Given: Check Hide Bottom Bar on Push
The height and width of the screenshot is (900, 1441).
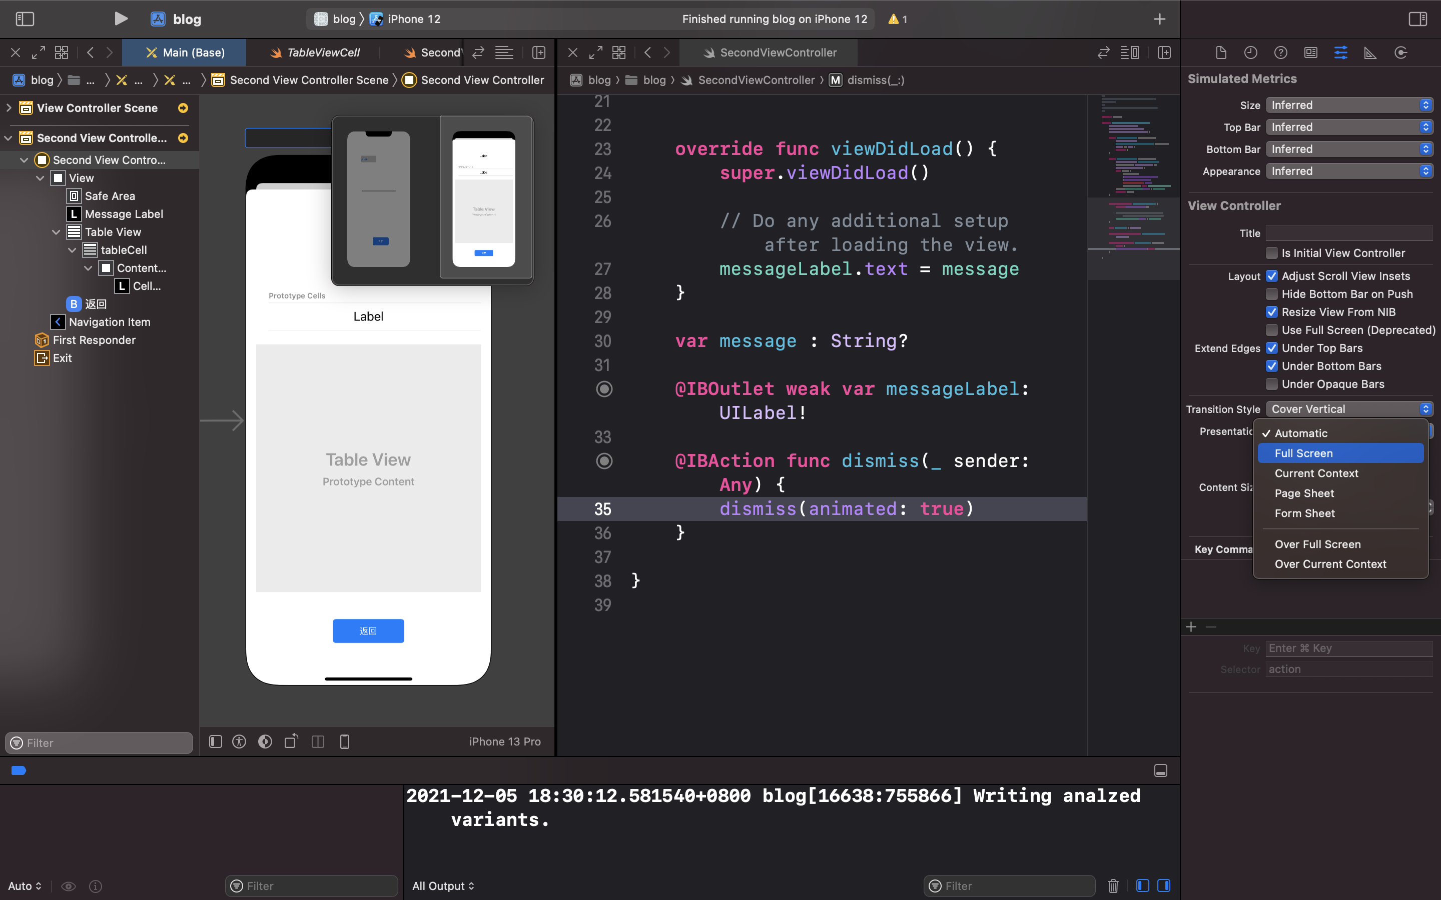Looking at the screenshot, I should click(x=1272, y=294).
